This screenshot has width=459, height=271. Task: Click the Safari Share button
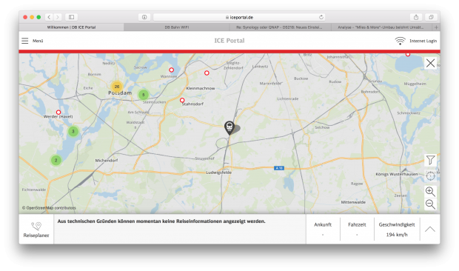point(416,17)
